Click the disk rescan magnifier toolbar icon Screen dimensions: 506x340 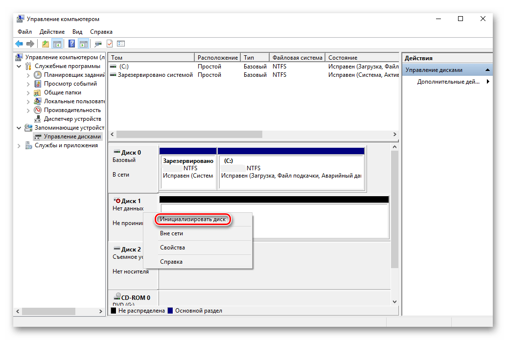98,44
